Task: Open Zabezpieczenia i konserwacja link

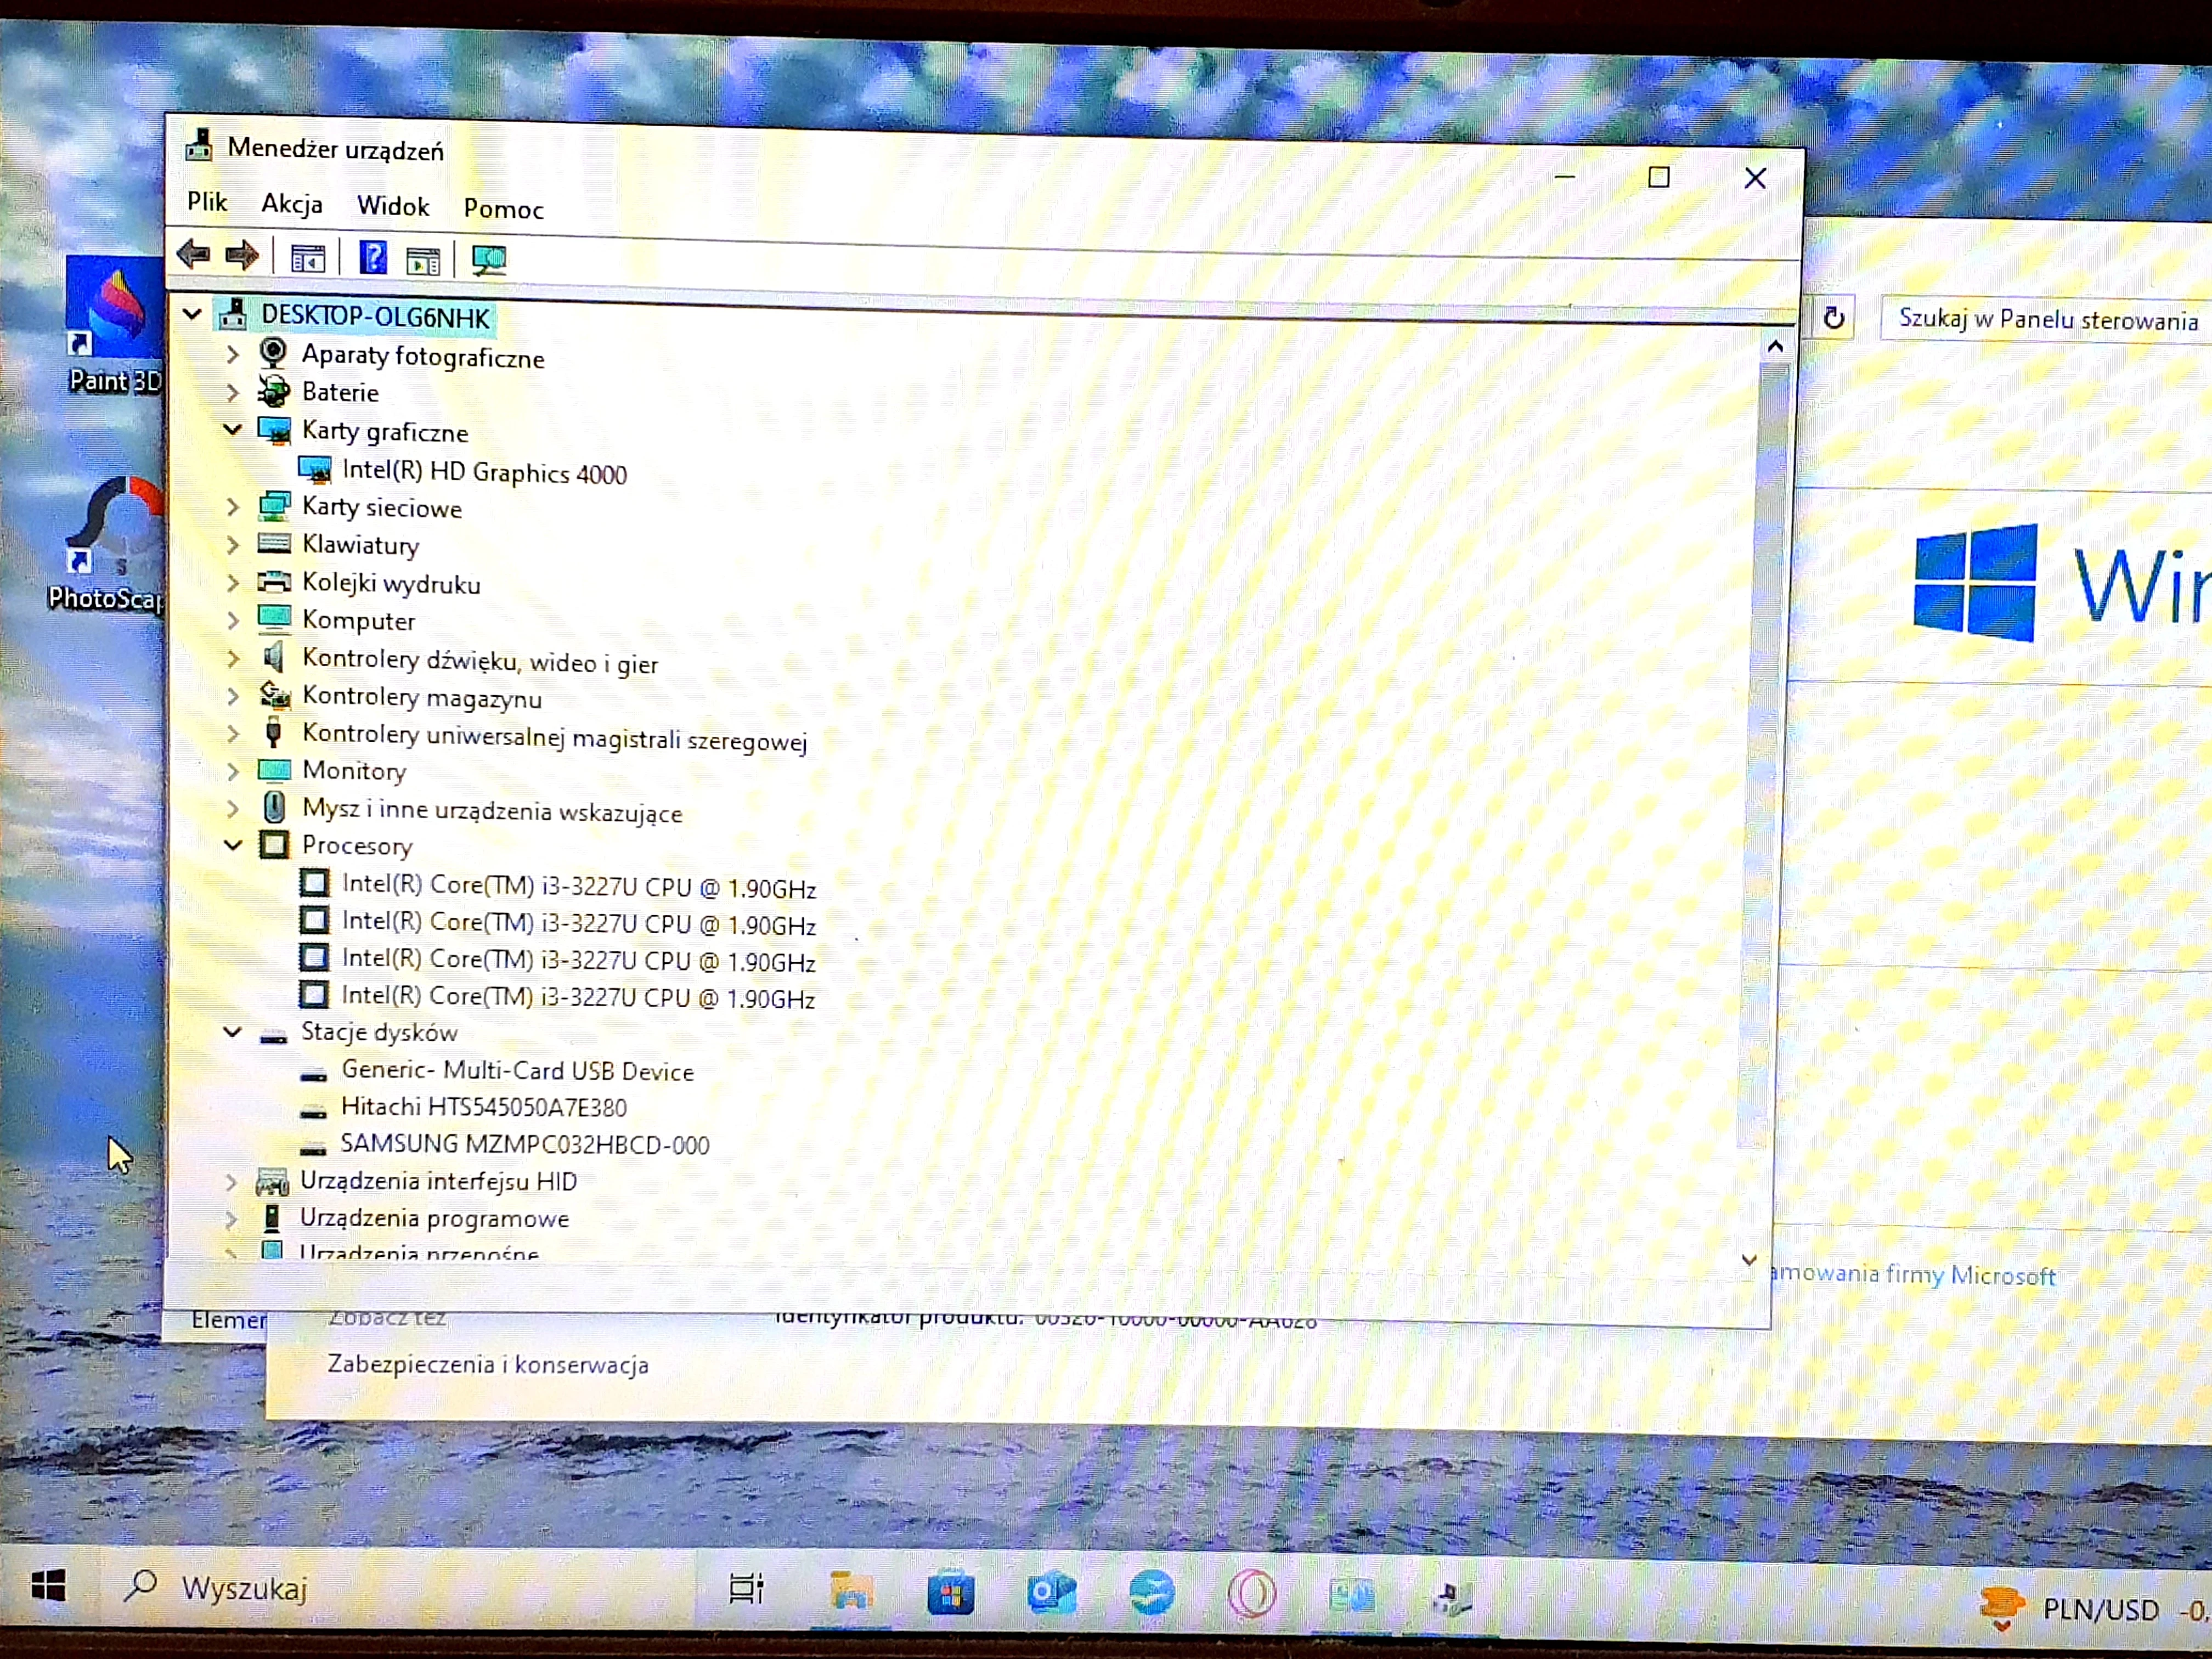Action: pos(488,1364)
